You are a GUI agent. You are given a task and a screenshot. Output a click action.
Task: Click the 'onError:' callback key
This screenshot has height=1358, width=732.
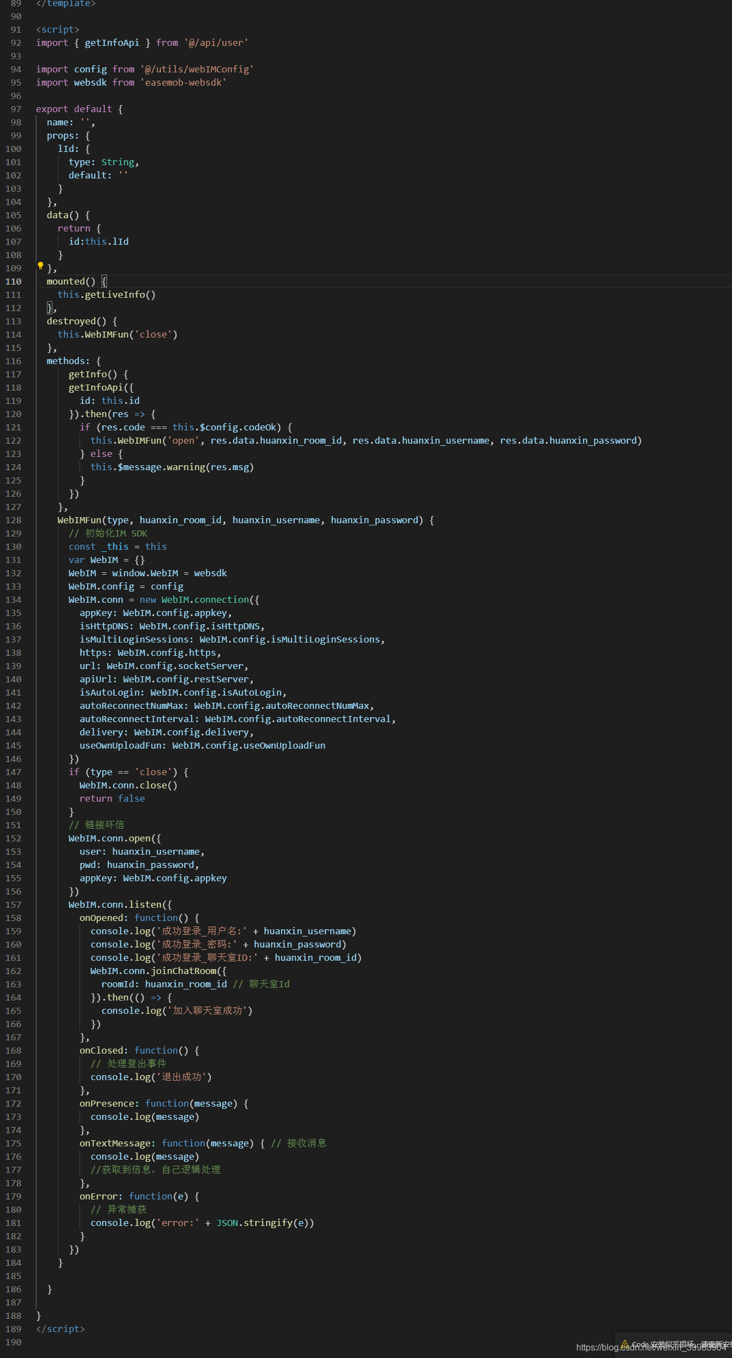(101, 1196)
